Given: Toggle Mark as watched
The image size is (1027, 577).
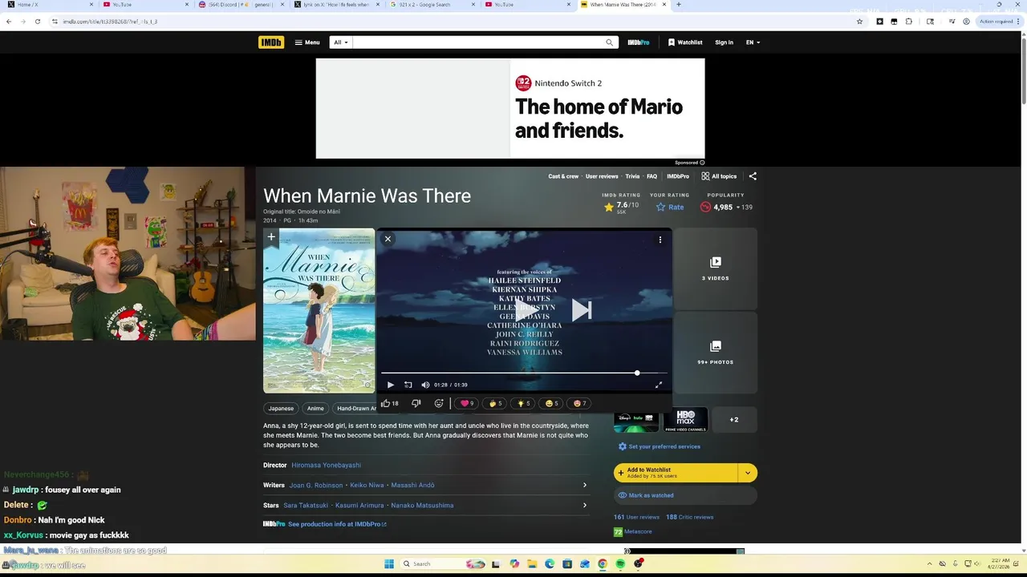Looking at the screenshot, I should (x=685, y=495).
